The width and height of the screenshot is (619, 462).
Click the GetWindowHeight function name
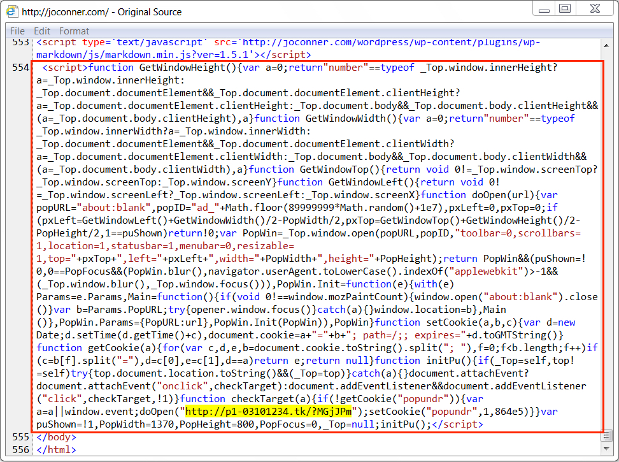(182, 68)
